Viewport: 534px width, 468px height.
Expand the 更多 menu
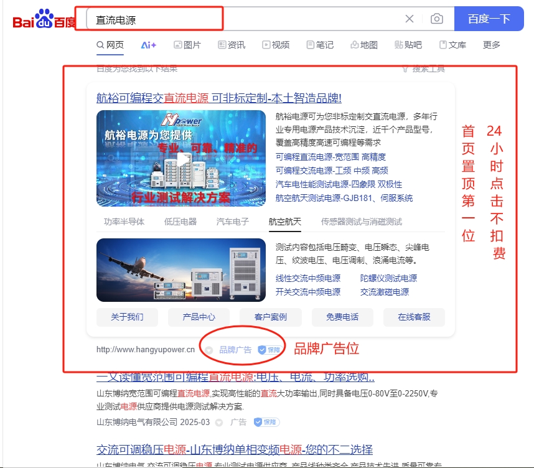492,45
